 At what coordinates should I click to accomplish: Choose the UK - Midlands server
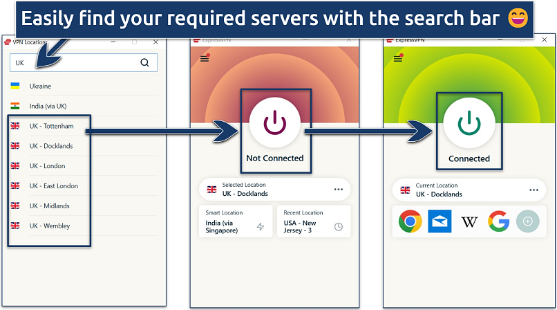(x=84, y=206)
